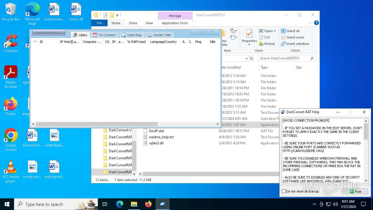Click the History button in ribbon
The height and width of the screenshot is (210, 373).
click(x=267, y=44)
